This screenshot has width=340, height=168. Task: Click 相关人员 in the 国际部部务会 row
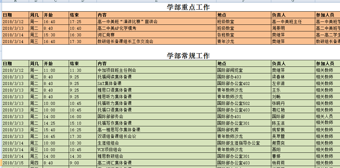tap(328, 116)
